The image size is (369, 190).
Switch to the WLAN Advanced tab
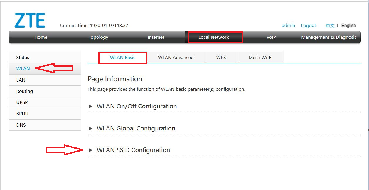click(176, 57)
